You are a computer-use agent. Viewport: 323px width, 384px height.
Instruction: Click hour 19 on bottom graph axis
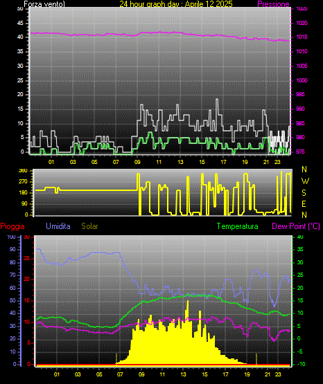coord(247,374)
